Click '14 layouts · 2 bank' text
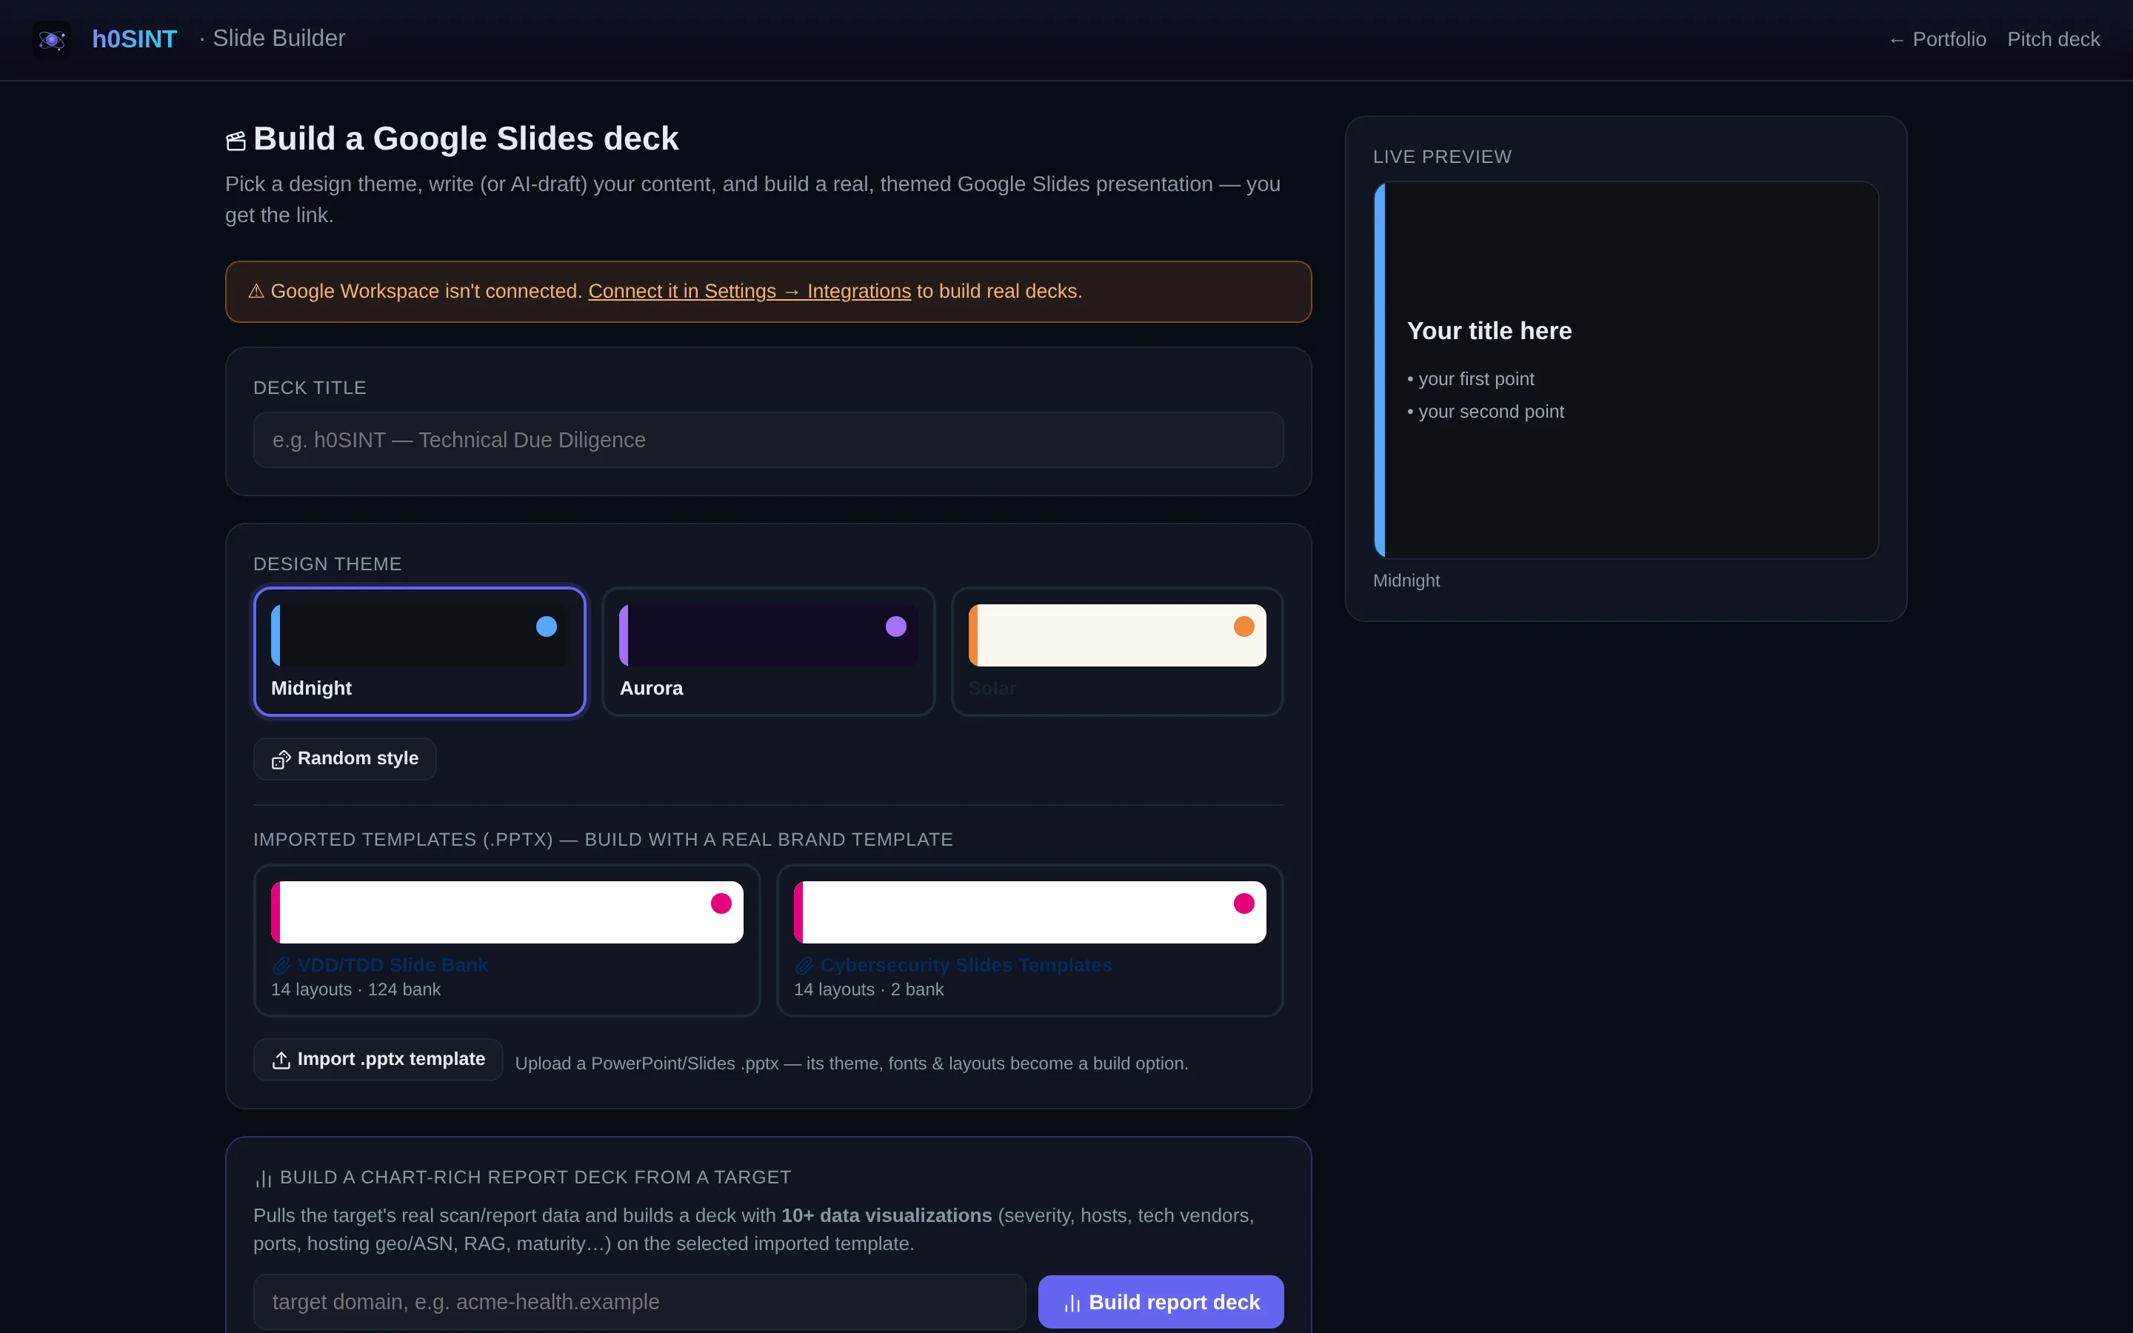The height and width of the screenshot is (1333, 2133). (868, 990)
